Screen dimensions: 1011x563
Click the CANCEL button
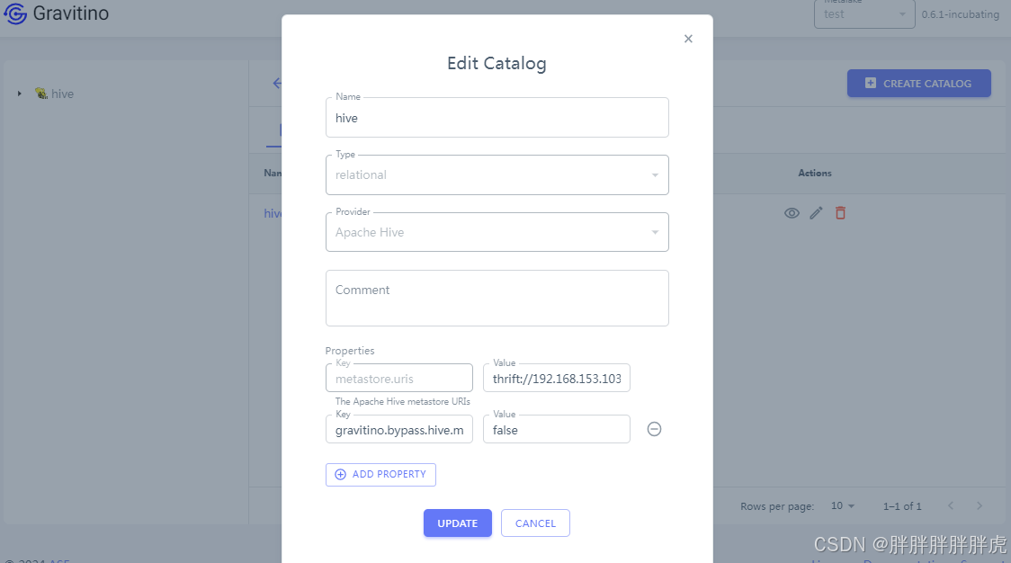click(x=535, y=523)
